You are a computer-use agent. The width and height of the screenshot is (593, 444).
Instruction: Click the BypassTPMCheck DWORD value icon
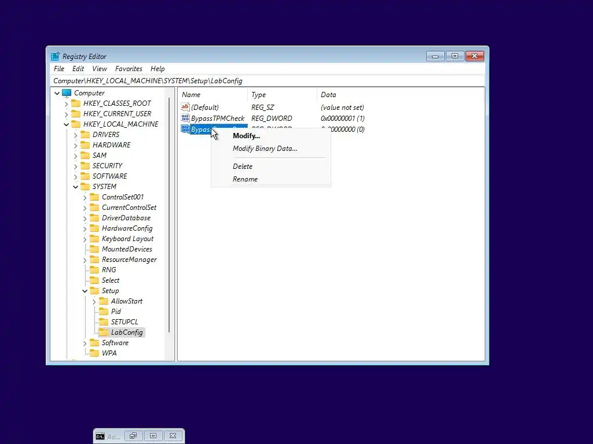tap(185, 118)
